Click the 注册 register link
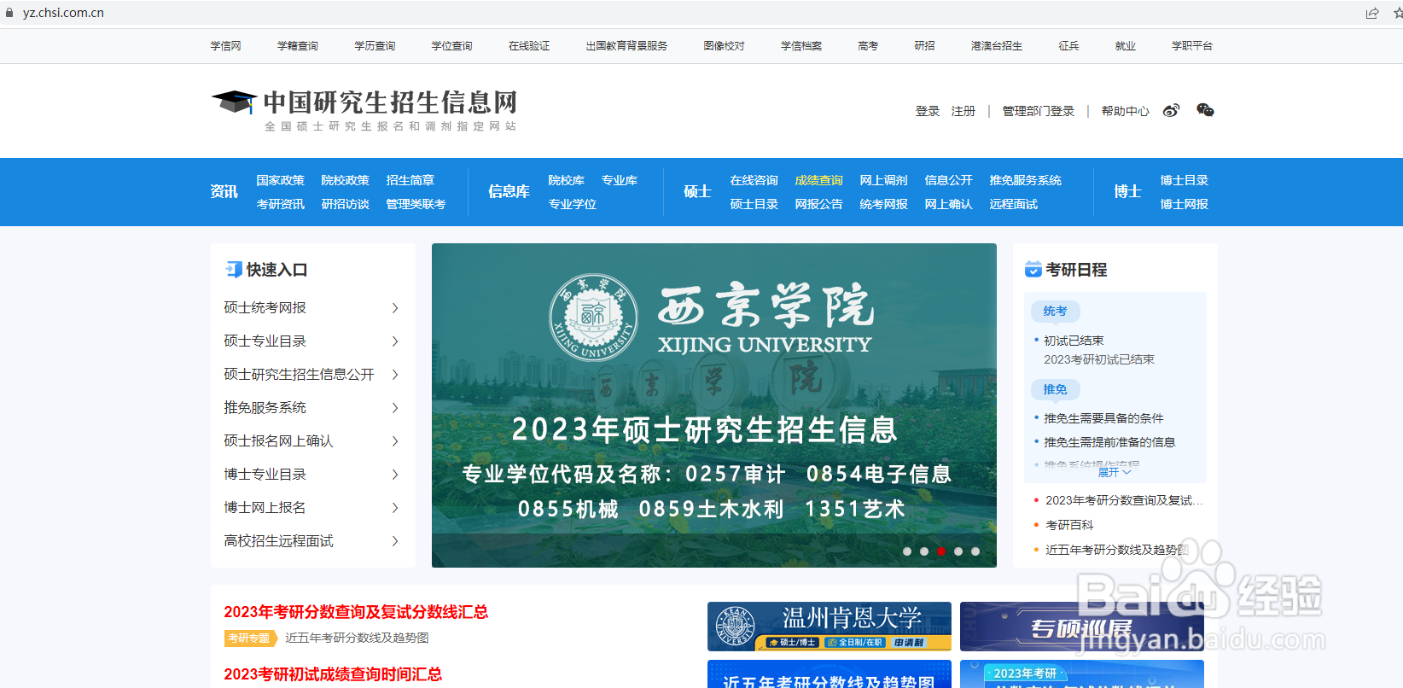The height and width of the screenshot is (688, 1403). pos(963,111)
